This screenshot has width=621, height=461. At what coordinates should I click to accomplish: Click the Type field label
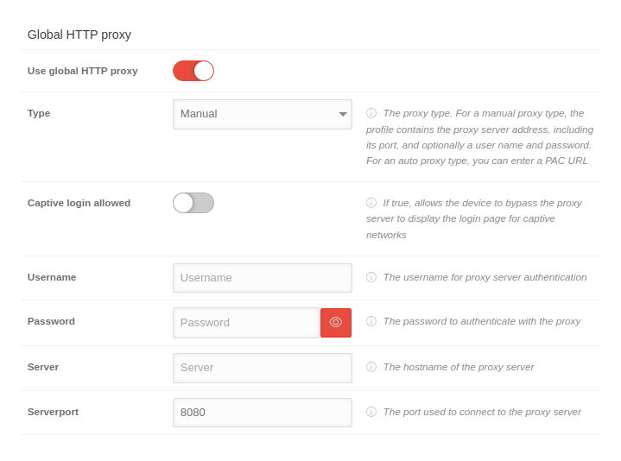(39, 113)
